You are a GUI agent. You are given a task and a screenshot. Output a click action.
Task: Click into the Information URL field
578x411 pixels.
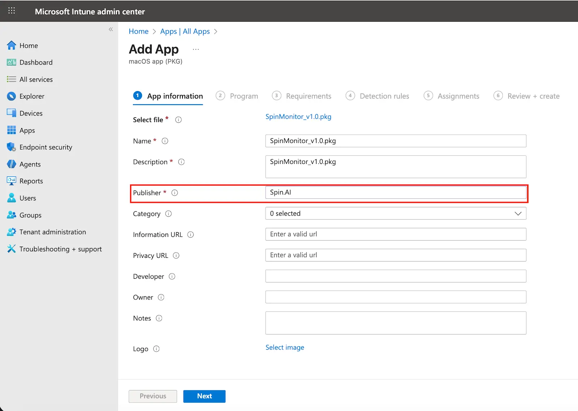tap(396, 234)
